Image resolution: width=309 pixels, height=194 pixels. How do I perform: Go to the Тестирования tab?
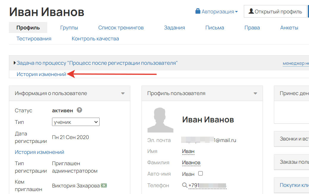pyautogui.click(x=34, y=38)
